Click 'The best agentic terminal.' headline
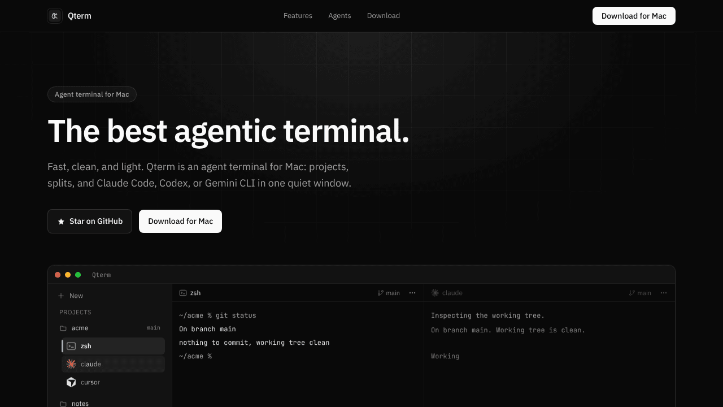The image size is (723, 407). 228,131
